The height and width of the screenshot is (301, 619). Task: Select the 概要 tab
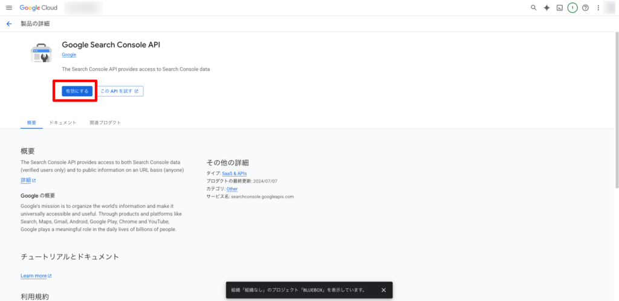(32, 123)
